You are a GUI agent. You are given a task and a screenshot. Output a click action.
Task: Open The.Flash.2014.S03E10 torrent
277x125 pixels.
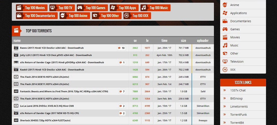point(44,77)
